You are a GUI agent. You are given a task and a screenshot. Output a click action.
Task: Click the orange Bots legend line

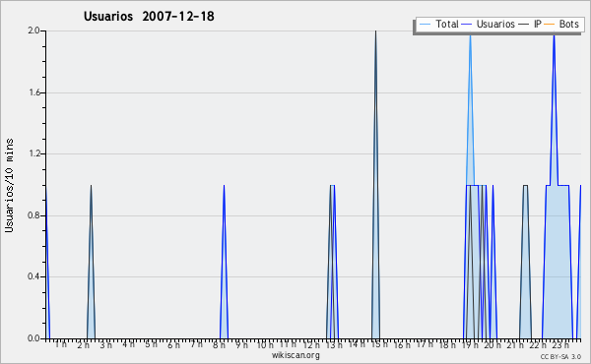(550, 24)
